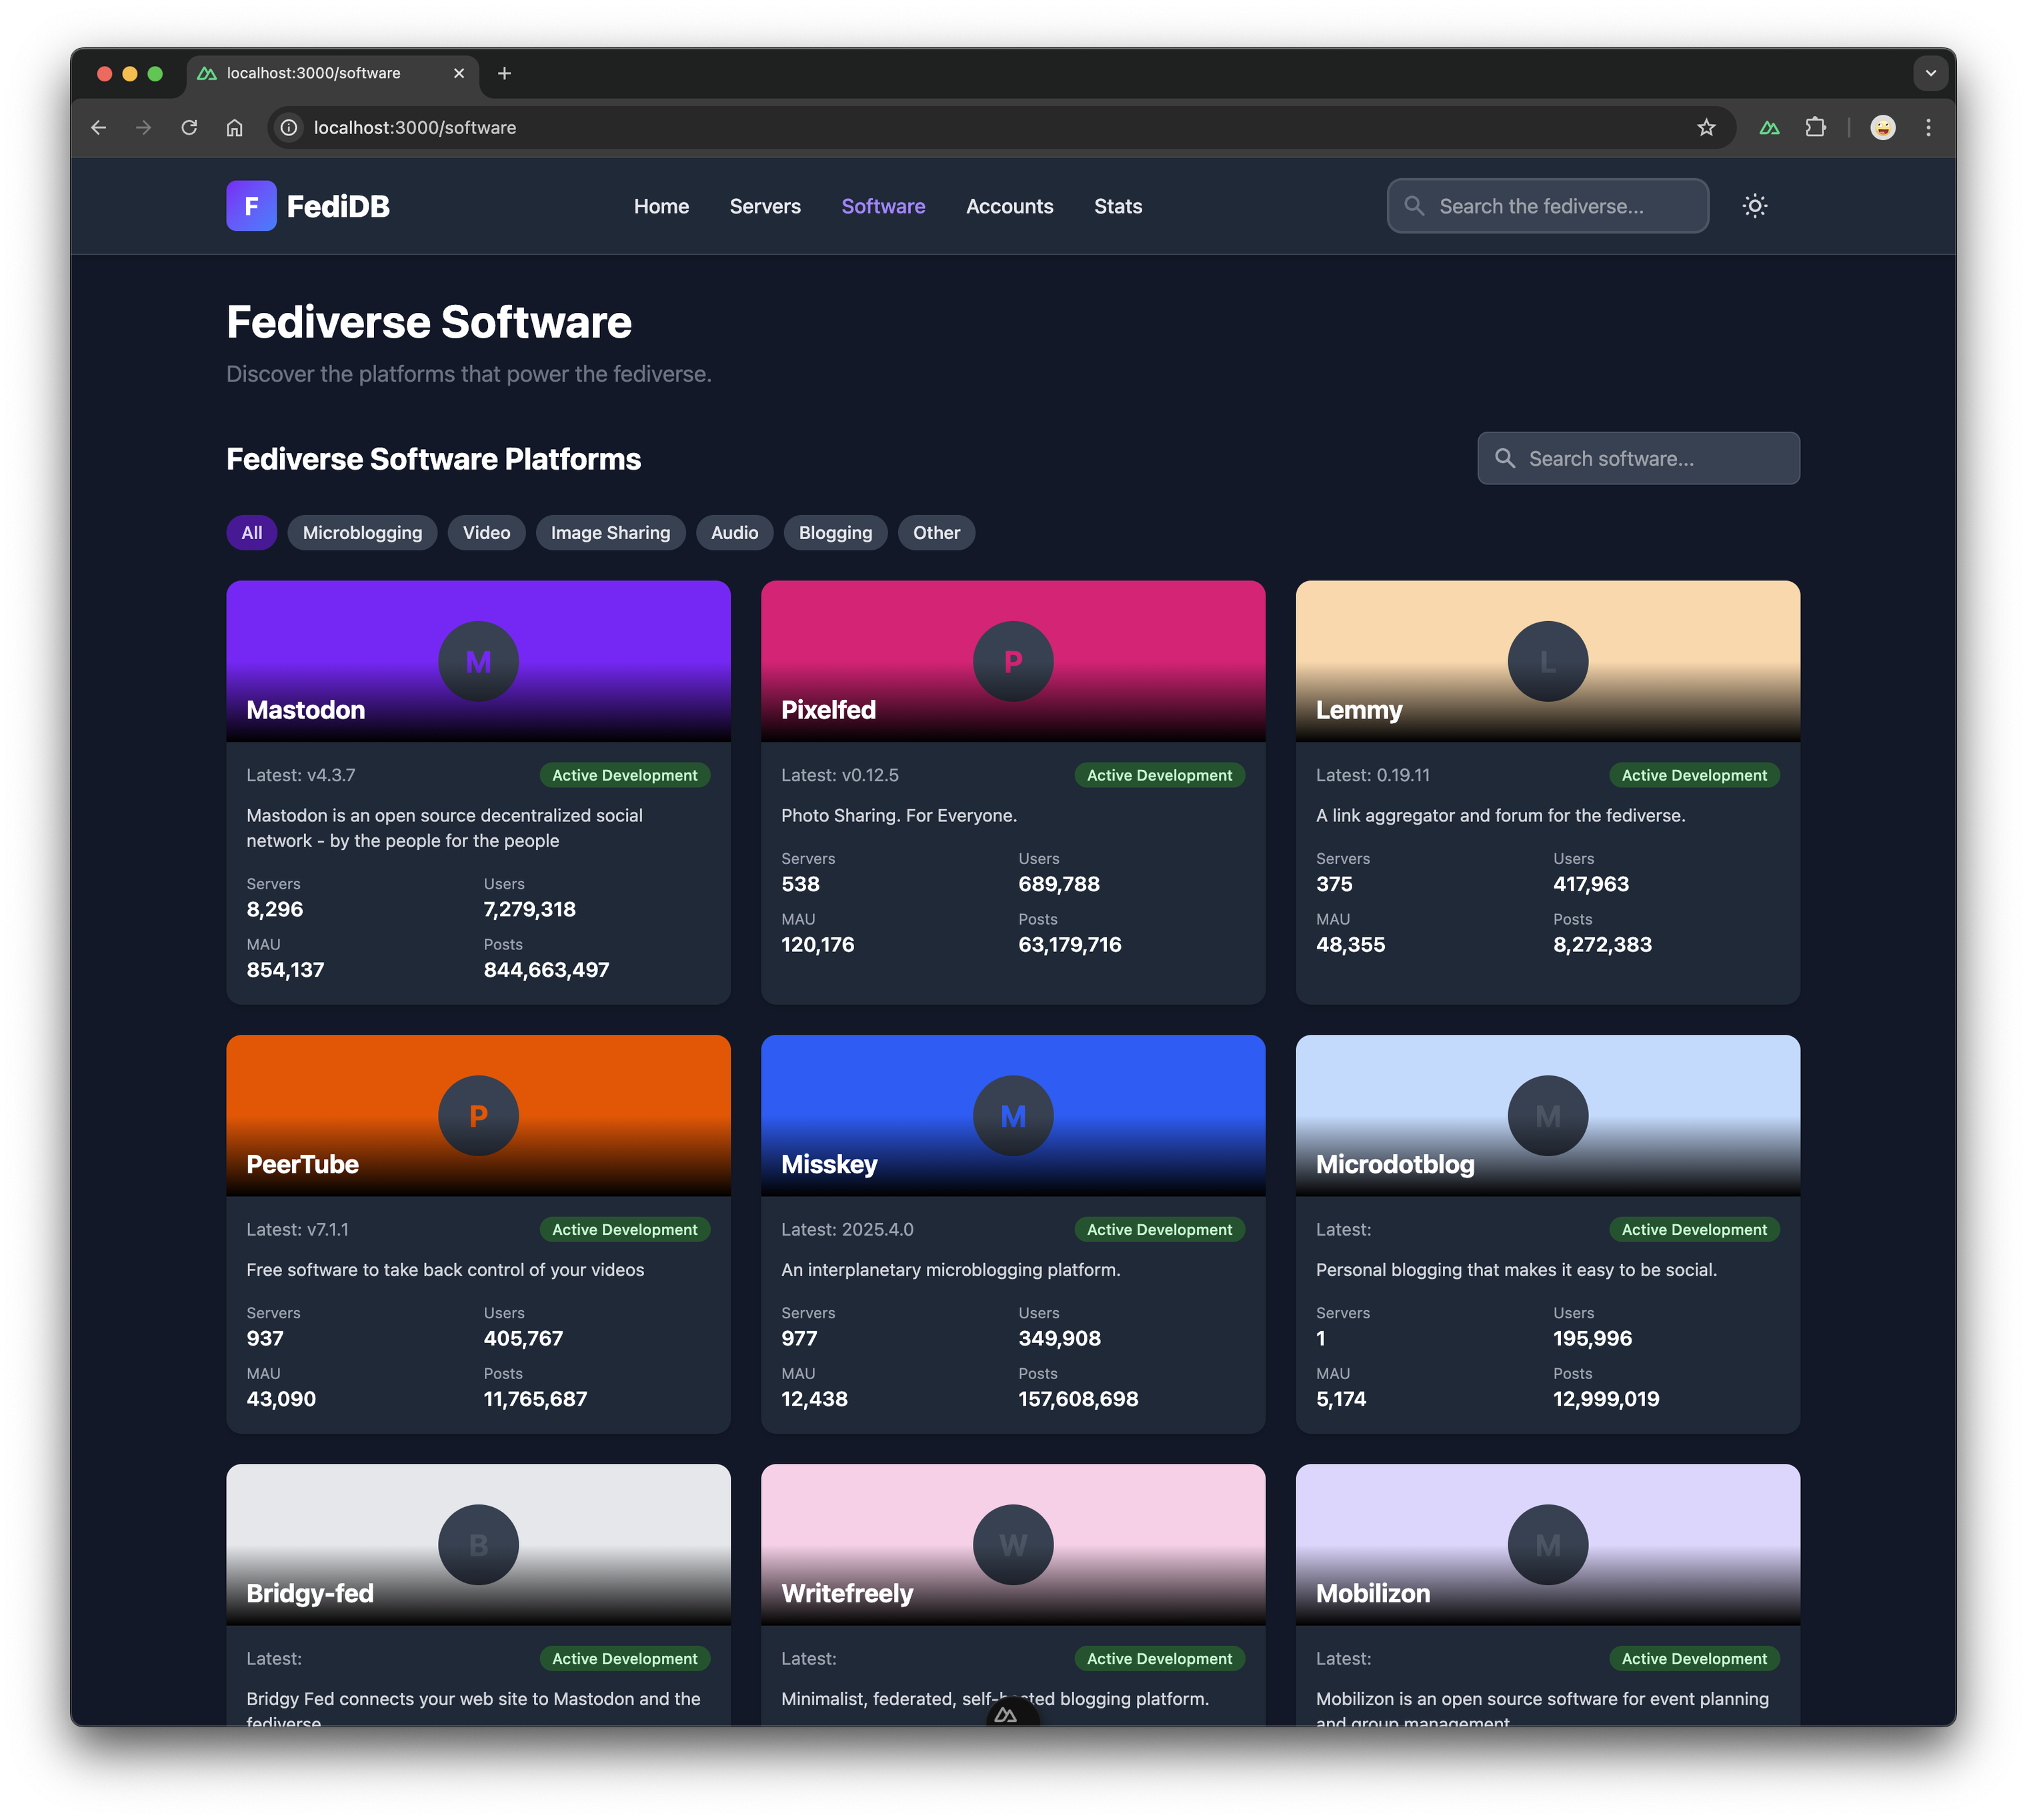Expand the tab search chevron dropdown
2027x1820 pixels.
1930,73
